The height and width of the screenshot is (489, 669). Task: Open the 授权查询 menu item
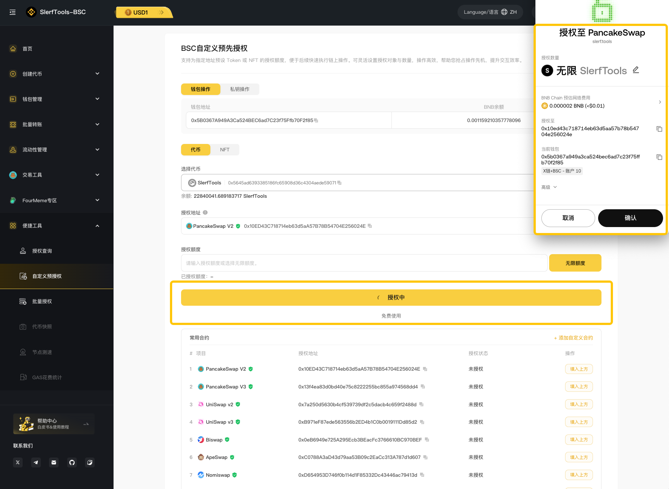click(42, 251)
